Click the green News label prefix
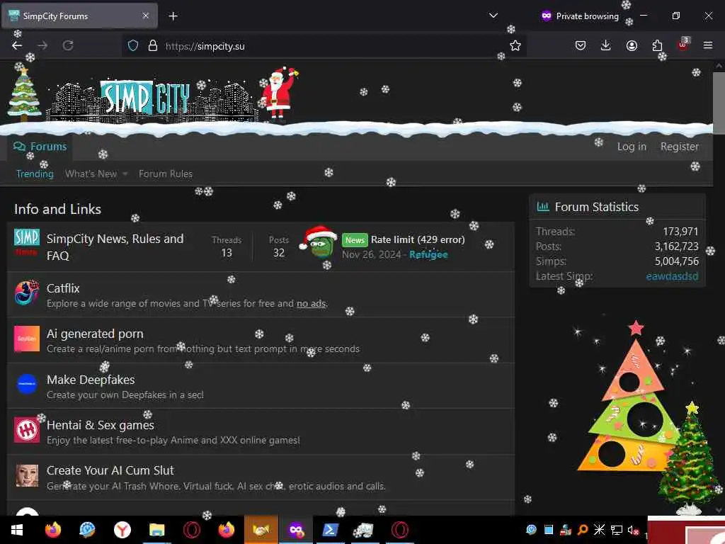 [355, 240]
